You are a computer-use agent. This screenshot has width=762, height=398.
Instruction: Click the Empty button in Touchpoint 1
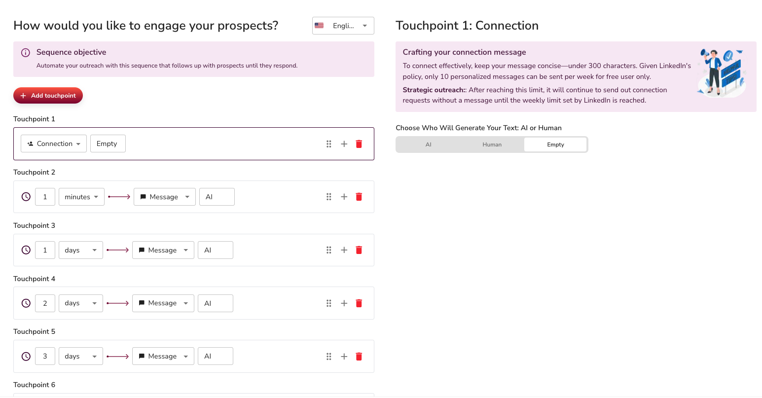click(108, 144)
